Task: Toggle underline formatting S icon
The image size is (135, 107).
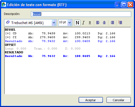Action: pyautogui.click(x=90, y=23)
